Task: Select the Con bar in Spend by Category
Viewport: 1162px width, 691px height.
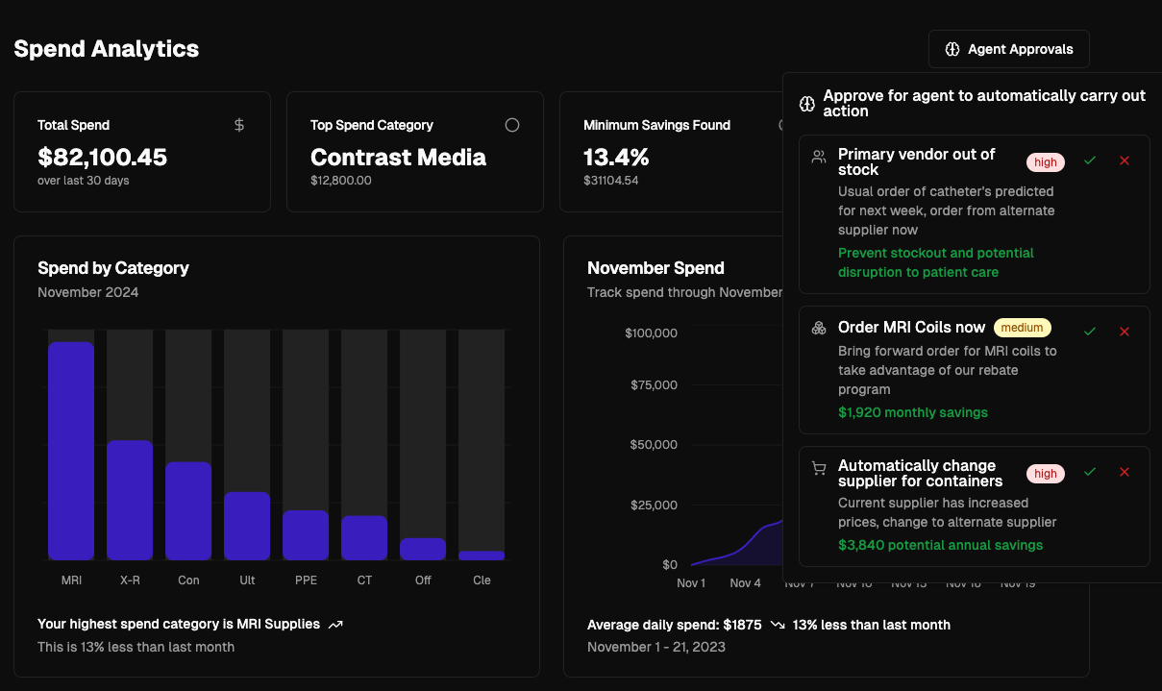Action: coord(188,511)
